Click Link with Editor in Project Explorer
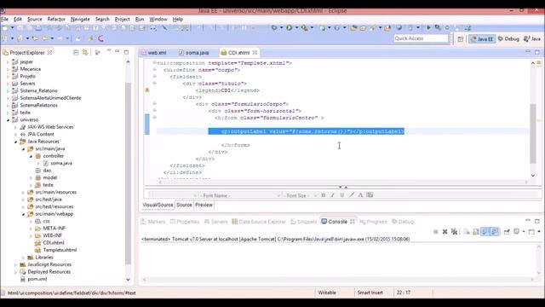The height and width of the screenshot is (307, 545). pyautogui.click(x=85, y=53)
